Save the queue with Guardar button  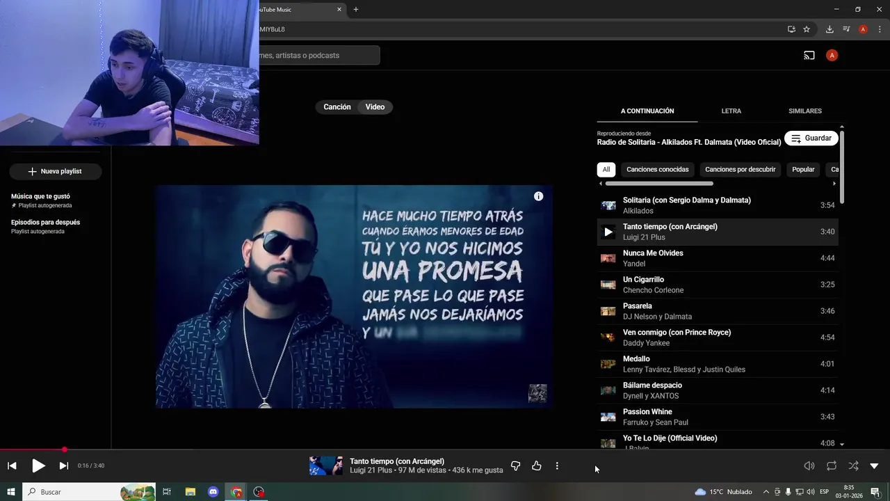pyautogui.click(x=811, y=138)
